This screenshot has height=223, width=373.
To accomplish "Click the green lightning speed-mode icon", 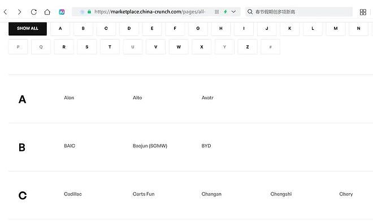I will point(225,12).
